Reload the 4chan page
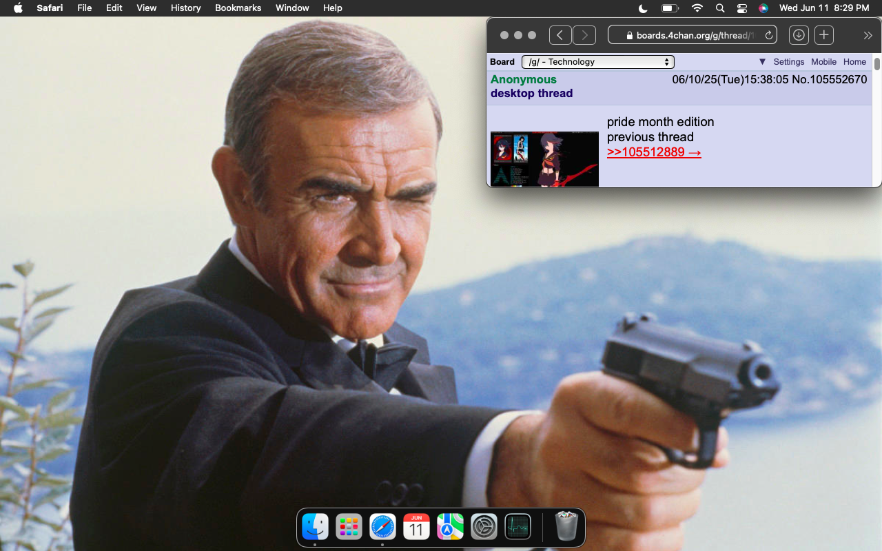Viewport: 882px width, 551px height. 769,35
